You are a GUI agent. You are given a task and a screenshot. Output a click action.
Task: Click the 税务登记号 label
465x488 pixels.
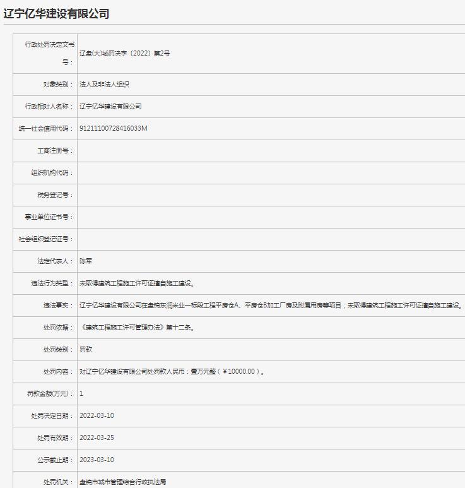(56, 195)
